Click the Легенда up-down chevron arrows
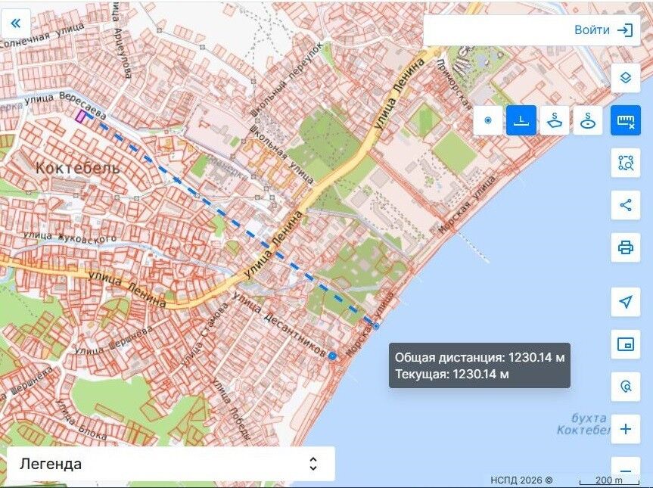The height and width of the screenshot is (488, 653). 313,464
